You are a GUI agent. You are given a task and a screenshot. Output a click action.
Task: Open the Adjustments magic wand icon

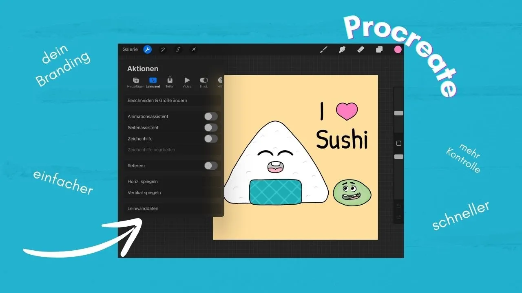coord(163,50)
